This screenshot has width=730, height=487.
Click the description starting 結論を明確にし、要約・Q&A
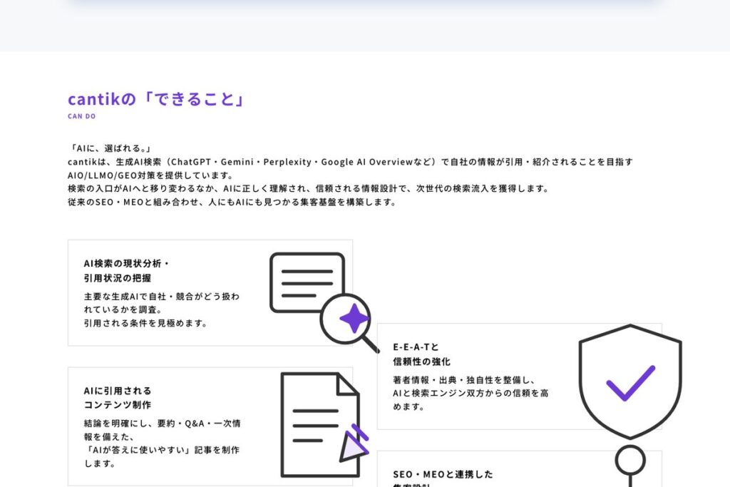click(162, 444)
